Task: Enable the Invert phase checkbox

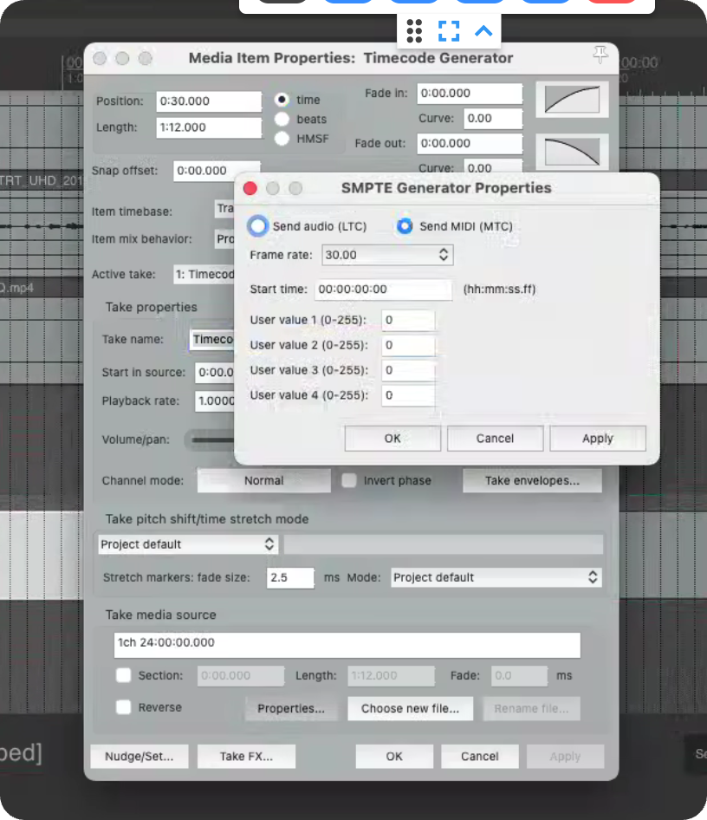Action: [x=349, y=480]
